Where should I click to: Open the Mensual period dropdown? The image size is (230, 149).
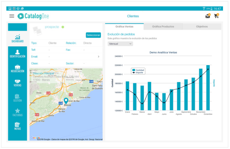[120, 44]
